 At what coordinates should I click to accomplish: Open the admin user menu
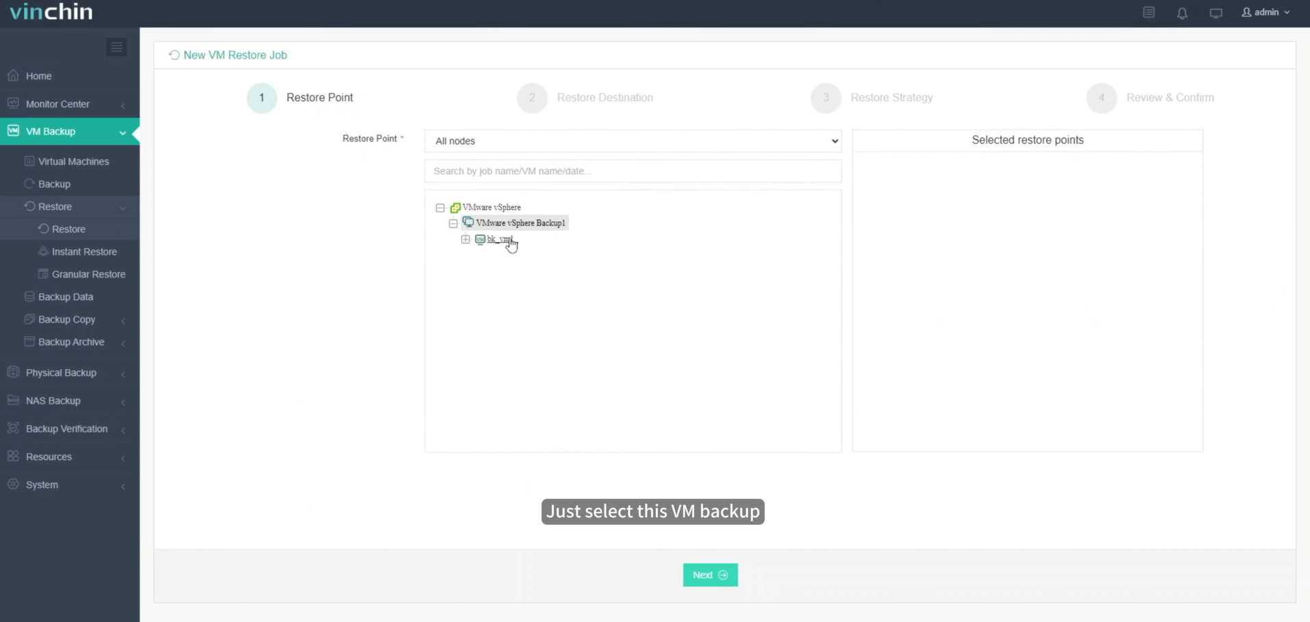pyautogui.click(x=1266, y=12)
